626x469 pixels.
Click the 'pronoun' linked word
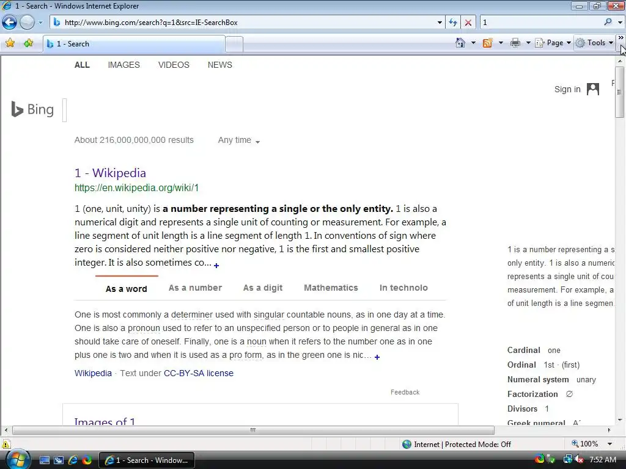[x=144, y=328]
